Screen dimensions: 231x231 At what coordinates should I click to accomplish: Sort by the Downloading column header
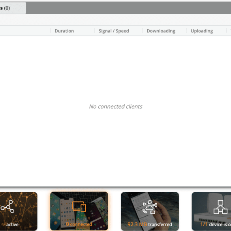click(x=161, y=31)
